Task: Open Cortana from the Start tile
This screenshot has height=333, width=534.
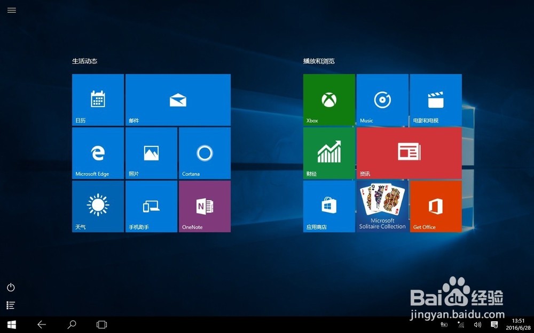Action: (205, 153)
